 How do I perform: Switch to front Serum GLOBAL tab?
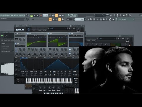coord(45,31)
